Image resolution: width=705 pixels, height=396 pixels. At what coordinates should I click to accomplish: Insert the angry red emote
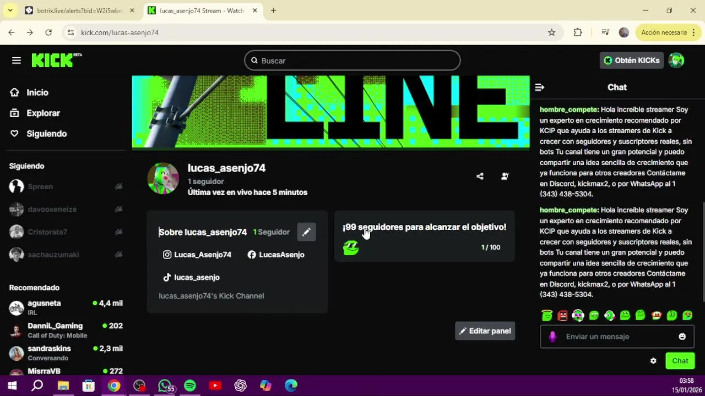coord(562,316)
